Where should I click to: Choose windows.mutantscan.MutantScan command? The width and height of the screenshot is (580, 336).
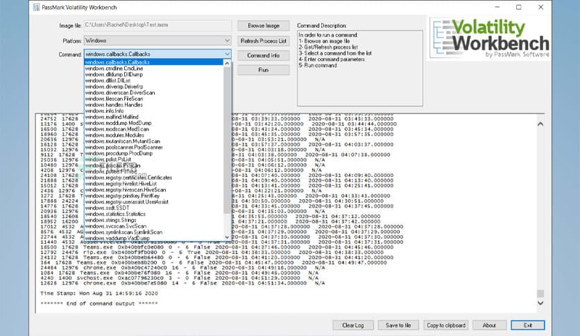tap(153, 141)
